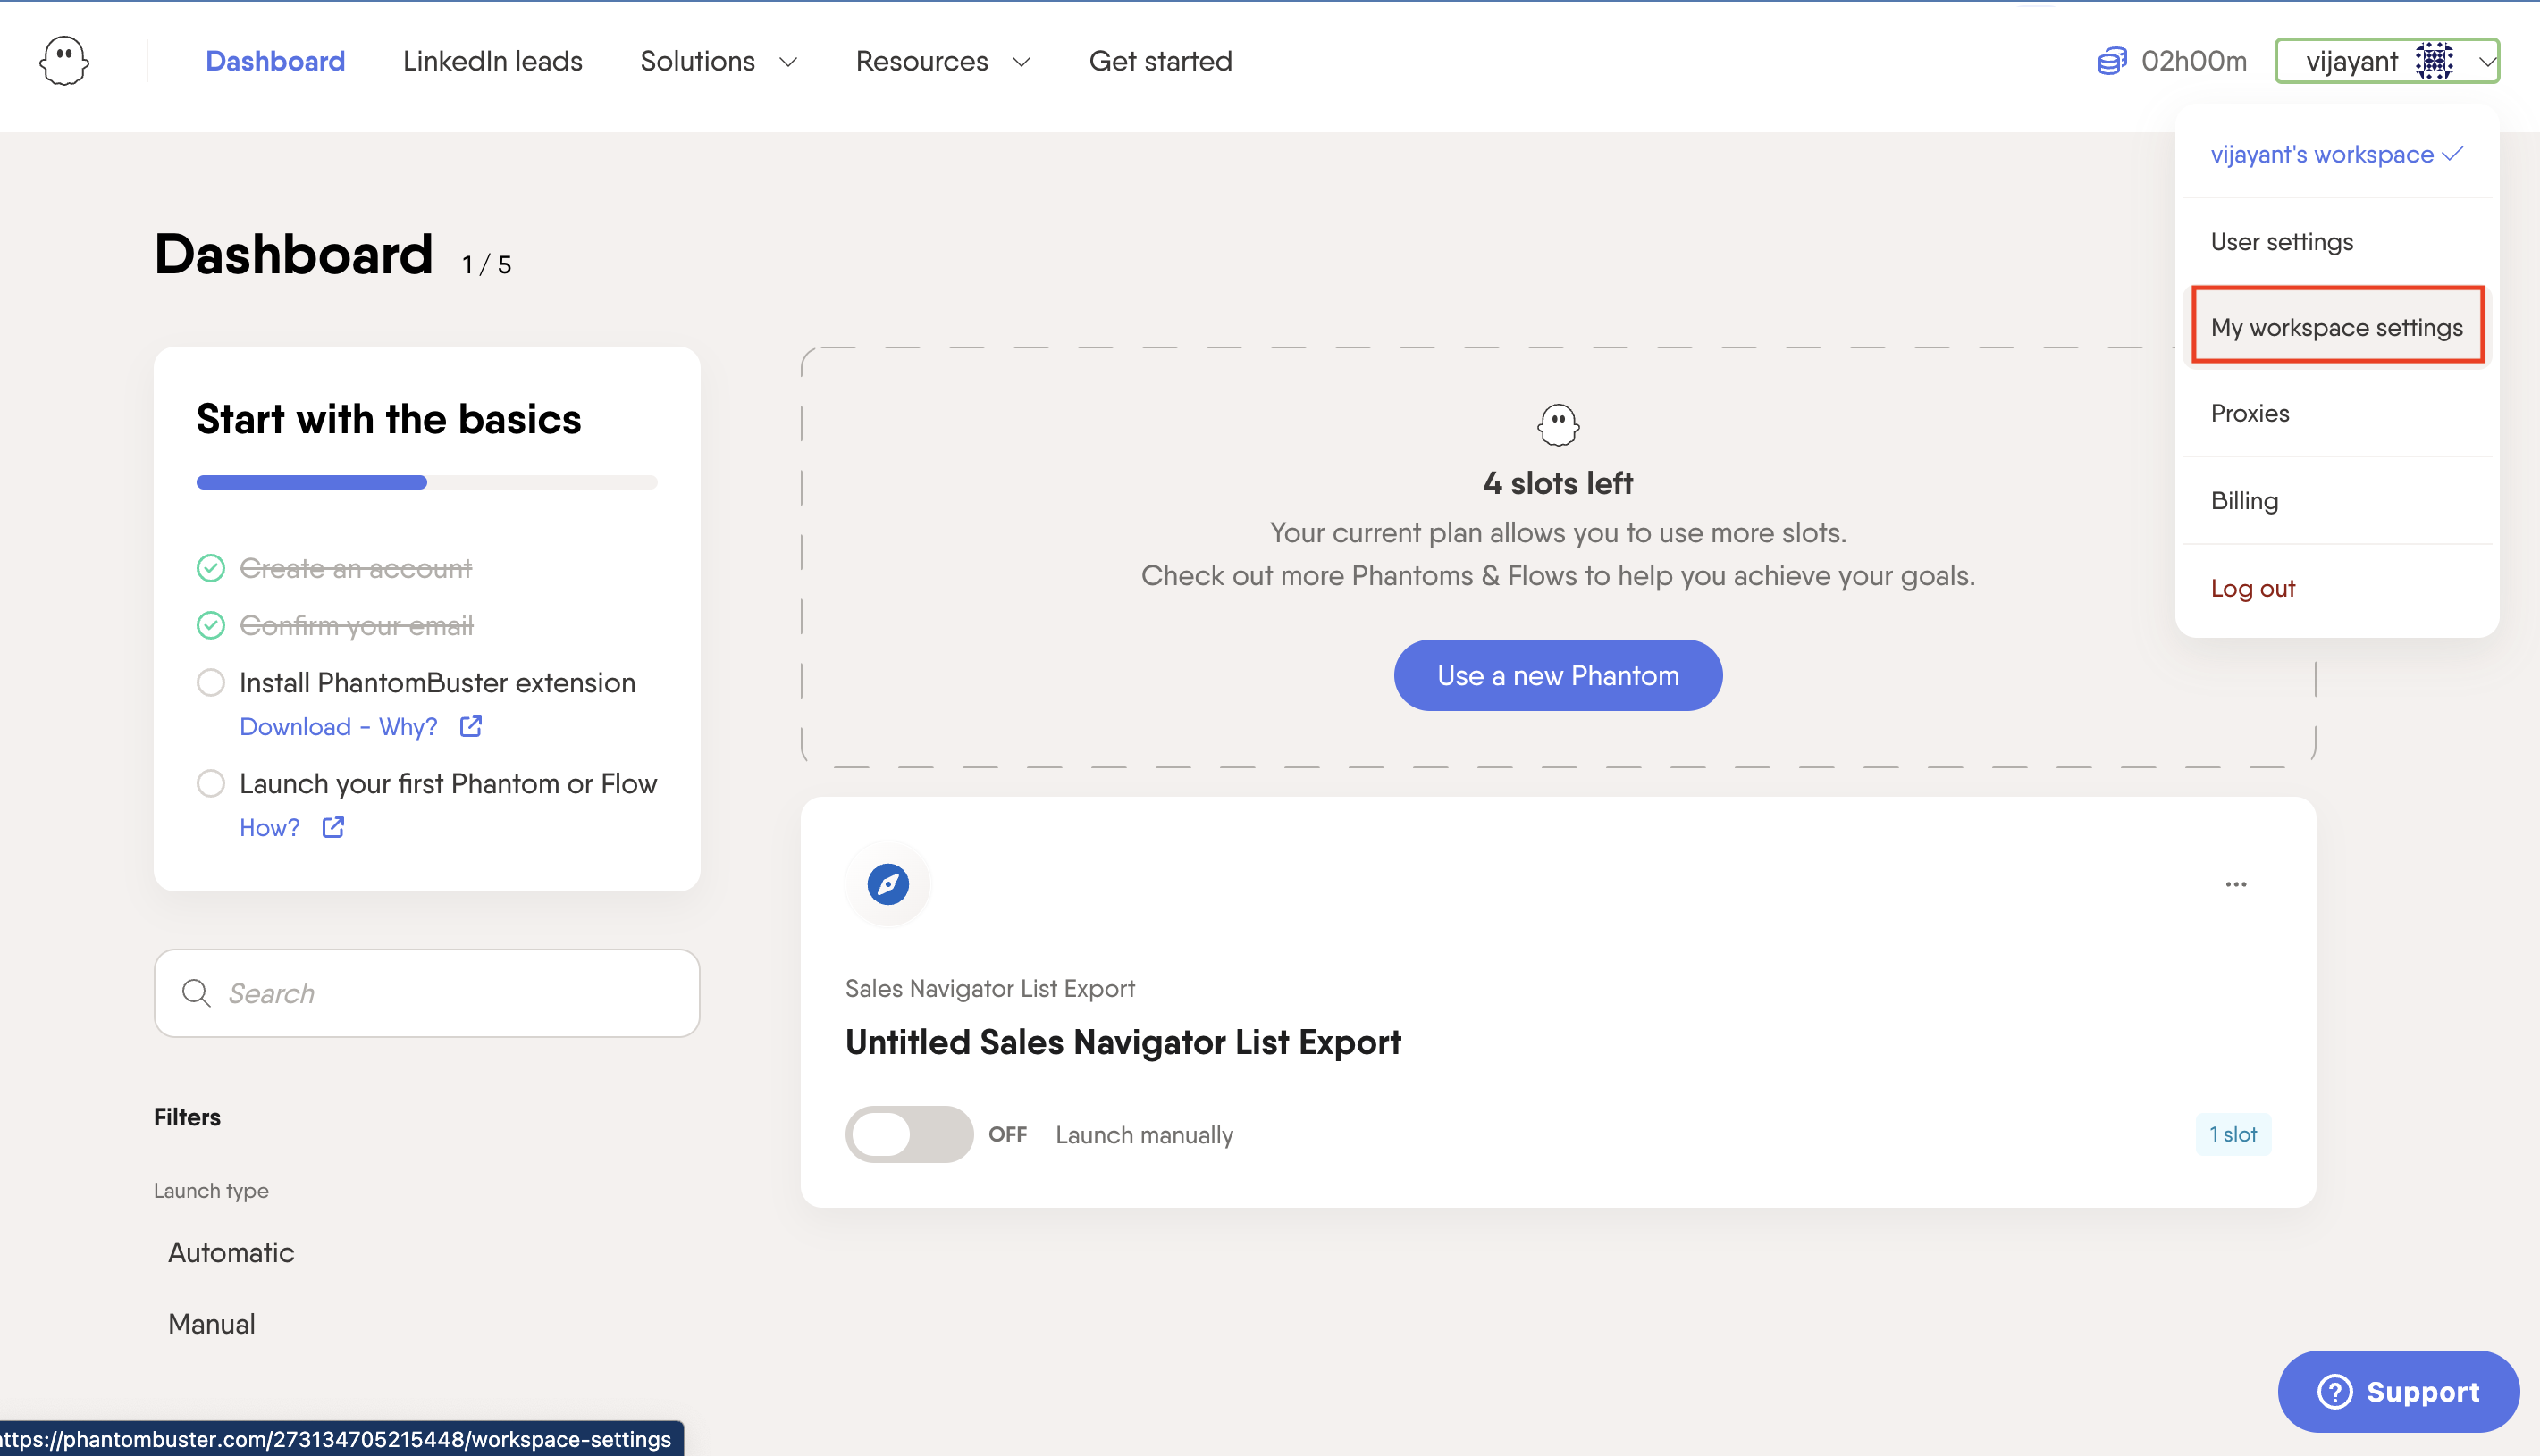Screen dimensions: 2540x1456
Task: Click the external link icon beside How?
Action: [x=333, y=828]
